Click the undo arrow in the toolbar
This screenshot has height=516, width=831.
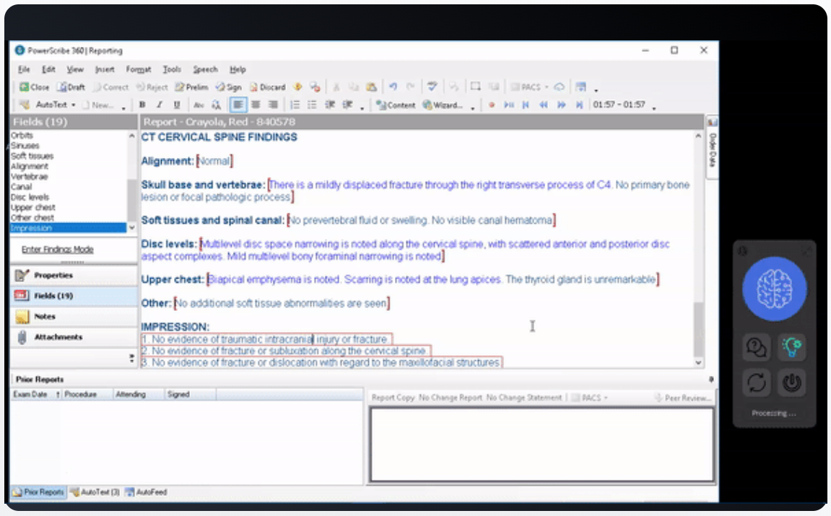(393, 87)
